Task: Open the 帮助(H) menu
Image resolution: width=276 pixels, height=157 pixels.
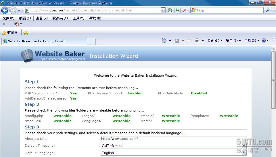Action: point(95,18)
